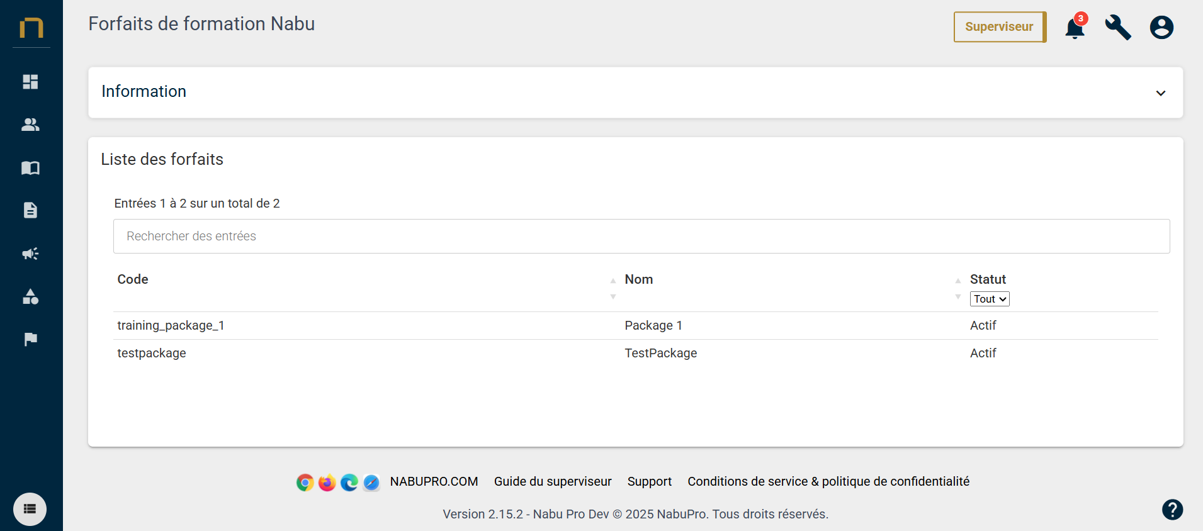Click the Edge browser icon in the footer
The height and width of the screenshot is (531, 1203).
point(349,483)
